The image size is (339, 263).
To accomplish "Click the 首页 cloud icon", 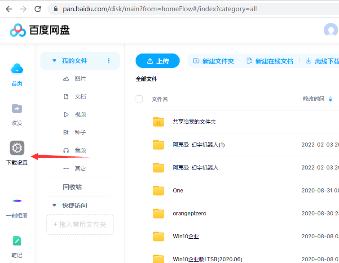I will point(17,69).
